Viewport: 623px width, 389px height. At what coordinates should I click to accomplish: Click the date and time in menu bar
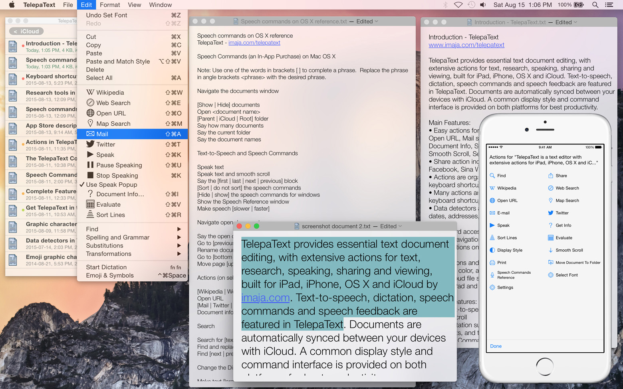[522, 5]
